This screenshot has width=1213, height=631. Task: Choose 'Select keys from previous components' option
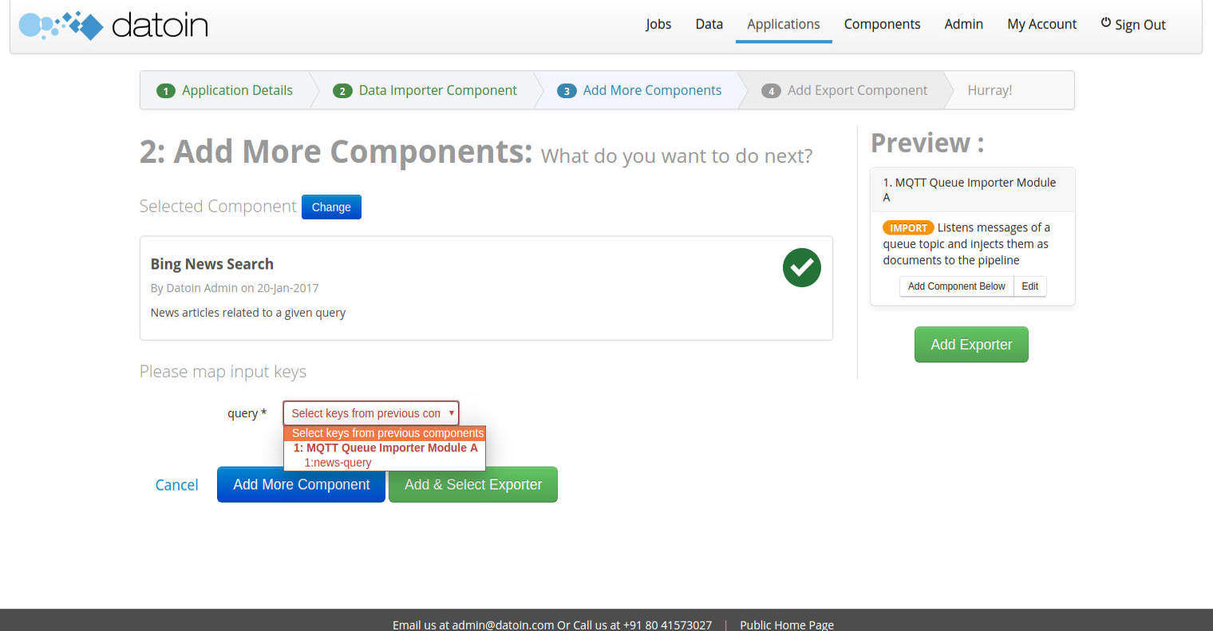pyautogui.click(x=385, y=433)
